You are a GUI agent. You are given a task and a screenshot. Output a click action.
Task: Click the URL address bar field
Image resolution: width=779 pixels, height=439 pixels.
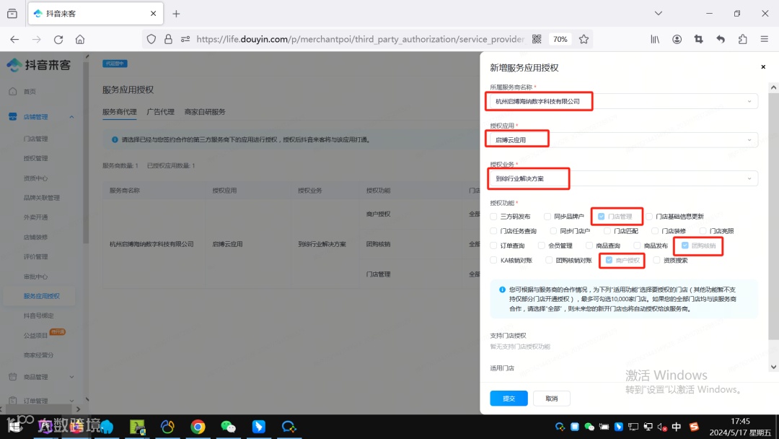click(x=360, y=39)
